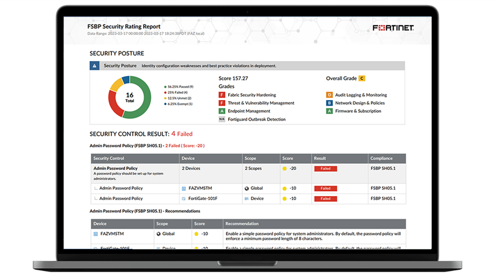
Task: Click the blue Security Posture warning icon
Action: click(94, 66)
